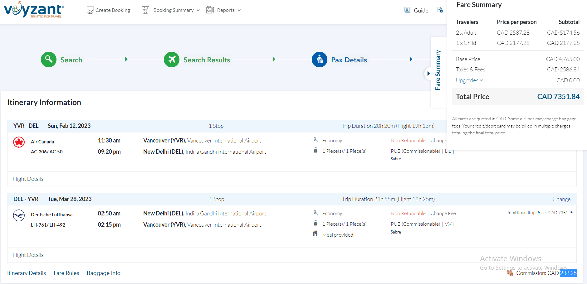Viewport: 587px width, 284px height.
Task: Click the green Search step magnifier icon
Action: click(x=49, y=59)
